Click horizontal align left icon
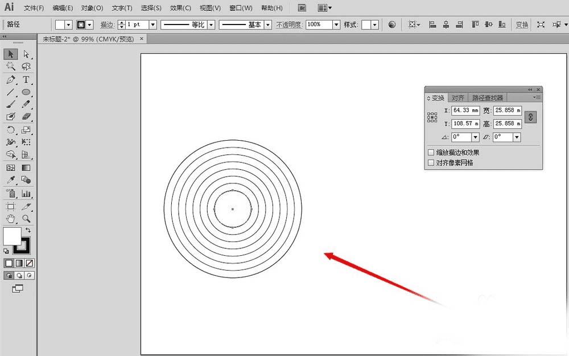The height and width of the screenshot is (356, 569). click(x=432, y=24)
